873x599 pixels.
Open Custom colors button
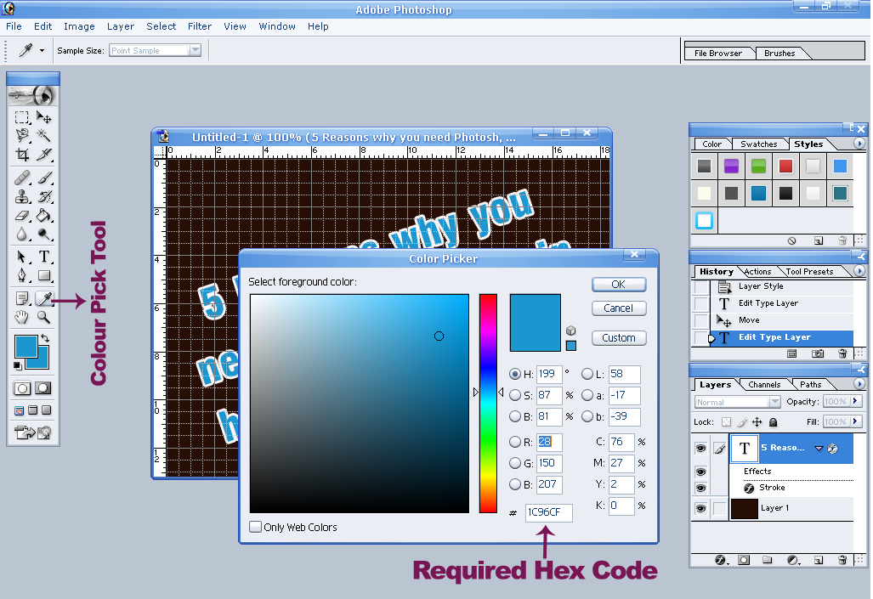619,338
